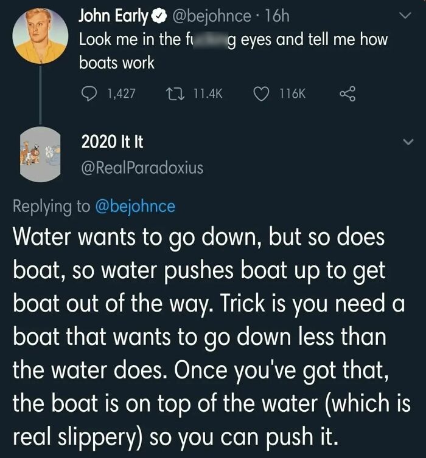Open the 2020 It It profile avatar
This screenshot has height=458, width=426.
pos(40,154)
